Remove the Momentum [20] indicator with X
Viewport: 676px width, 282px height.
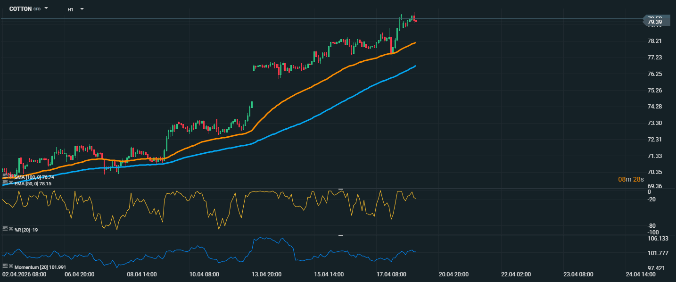pyautogui.click(x=11, y=266)
